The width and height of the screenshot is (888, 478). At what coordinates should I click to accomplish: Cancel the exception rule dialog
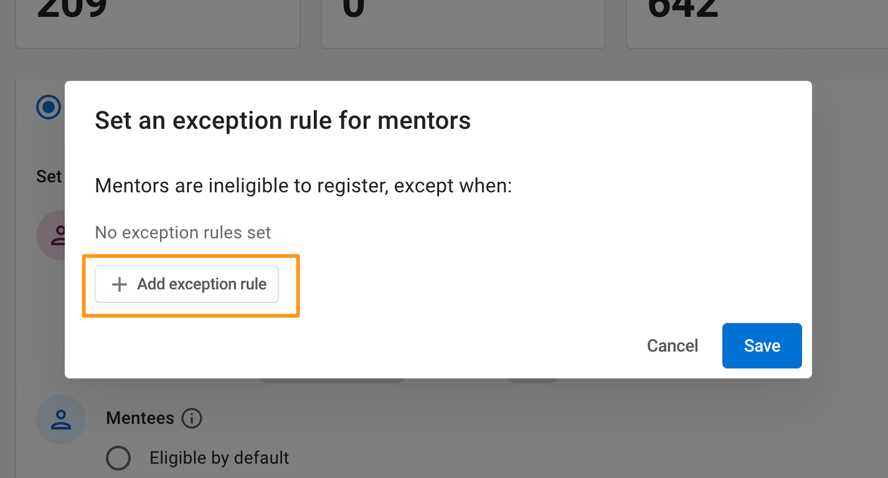coord(673,345)
